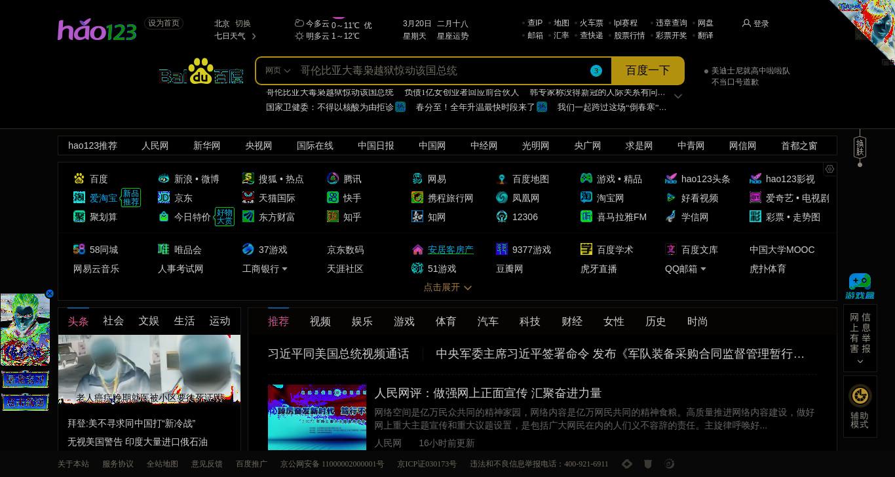Open the 喜马拉雅FM icon
895x477 pixels.
586,216
